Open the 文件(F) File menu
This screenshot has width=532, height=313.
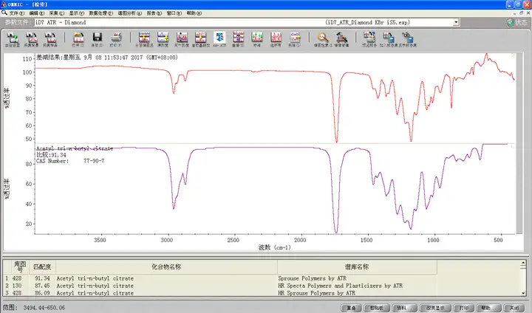click(x=16, y=13)
